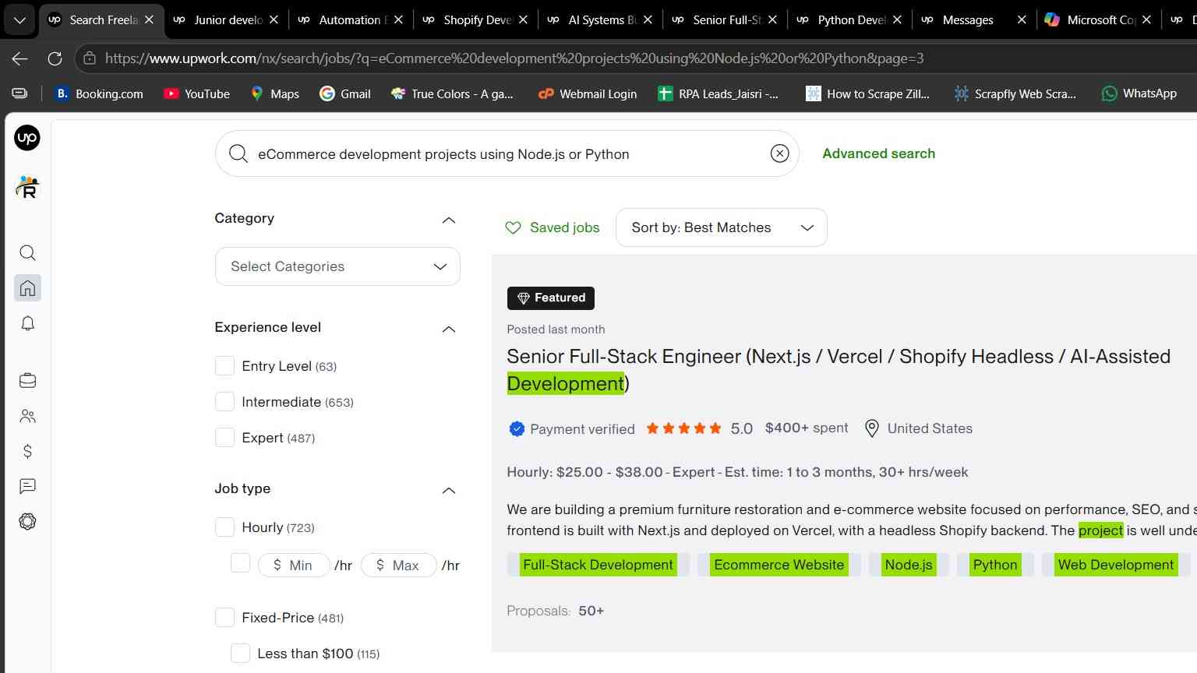
Task: Tick the Expert experience level checkbox
Action: pos(224,438)
